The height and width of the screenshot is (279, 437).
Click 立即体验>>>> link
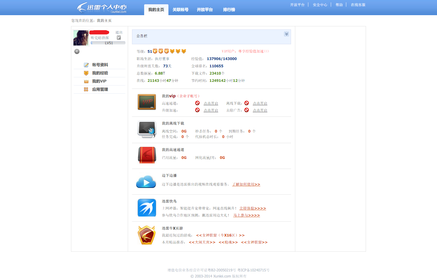[x=252, y=208]
